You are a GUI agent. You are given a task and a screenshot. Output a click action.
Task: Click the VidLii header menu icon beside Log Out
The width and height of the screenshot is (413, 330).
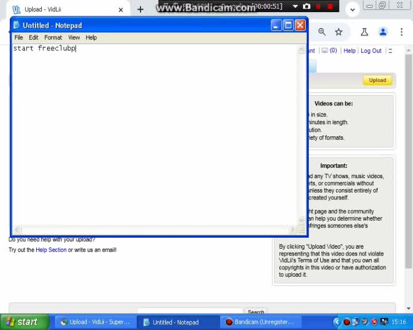pyautogui.click(x=391, y=51)
